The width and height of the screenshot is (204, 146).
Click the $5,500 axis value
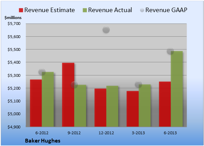pyautogui.click(x=14, y=49)
